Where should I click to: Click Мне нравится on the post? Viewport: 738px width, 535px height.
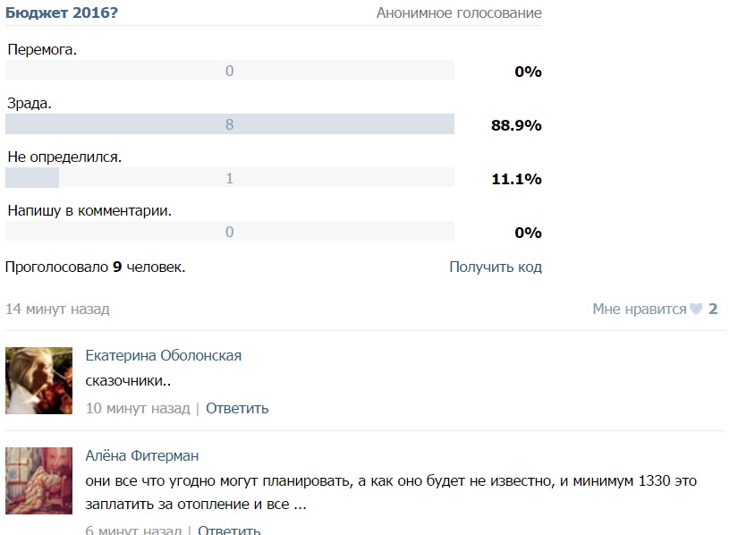(x=640, y=310)
